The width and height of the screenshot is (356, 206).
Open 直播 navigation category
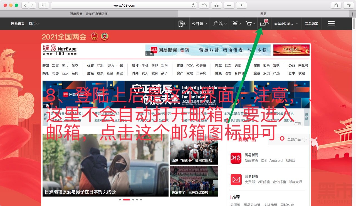coord(180,66)
